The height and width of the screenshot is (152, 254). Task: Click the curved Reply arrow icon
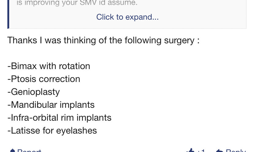[x=219, y=151]
